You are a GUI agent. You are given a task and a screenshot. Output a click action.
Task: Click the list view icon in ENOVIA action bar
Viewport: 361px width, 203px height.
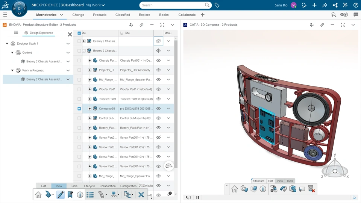click(90, 195)
